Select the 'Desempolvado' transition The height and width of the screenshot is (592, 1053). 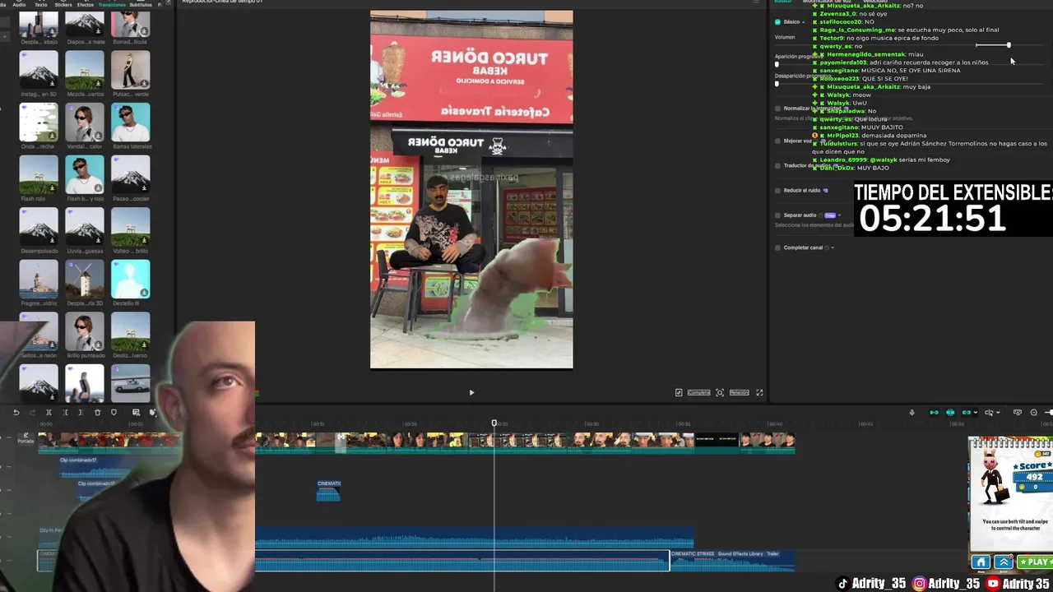pyautogui.click(x=39, y=227)
